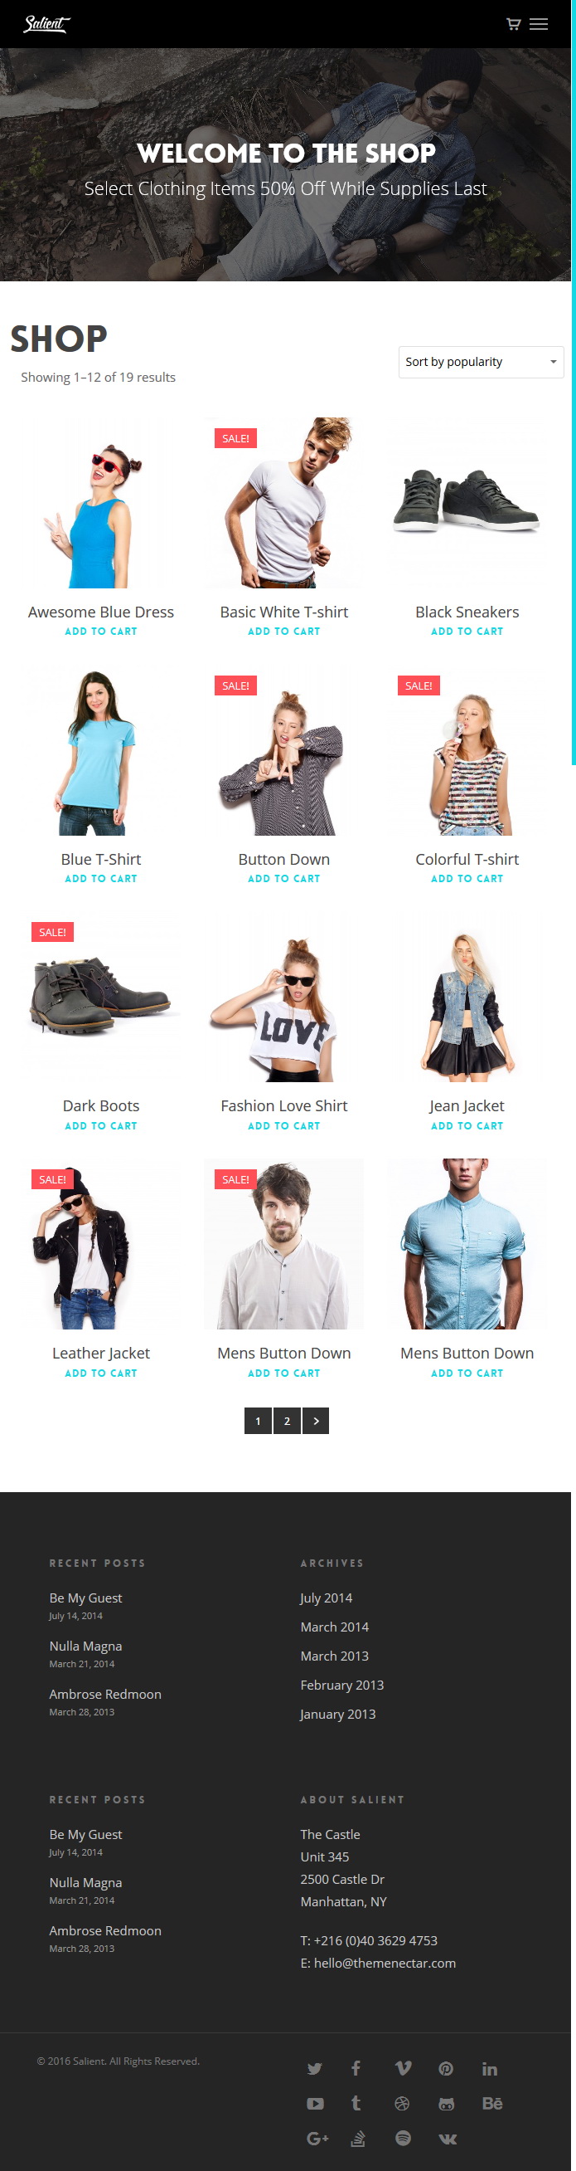Click the Behance footer icon
Image resolution: width=576 pixels, height=2171 pixels.
tap(491, 2104)
